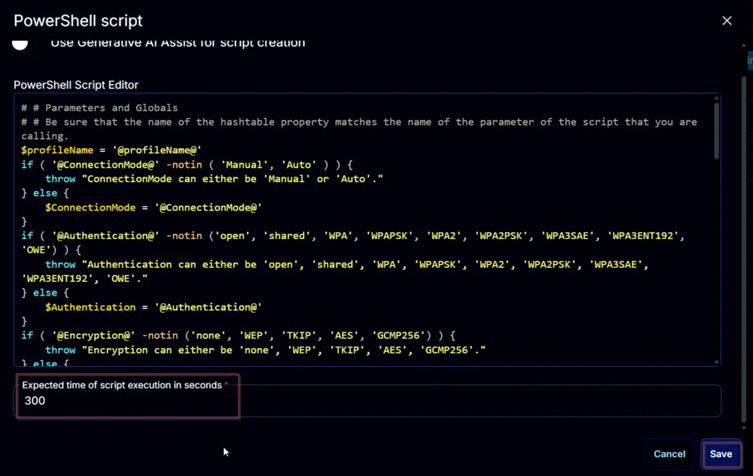This screenshot has height=476, width=753.
Task: Click the $Authentication assignment line
Action: click(153, 308)
